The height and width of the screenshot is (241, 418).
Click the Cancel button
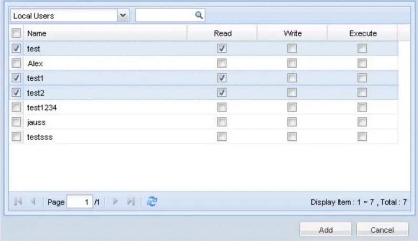pos(382,230)
